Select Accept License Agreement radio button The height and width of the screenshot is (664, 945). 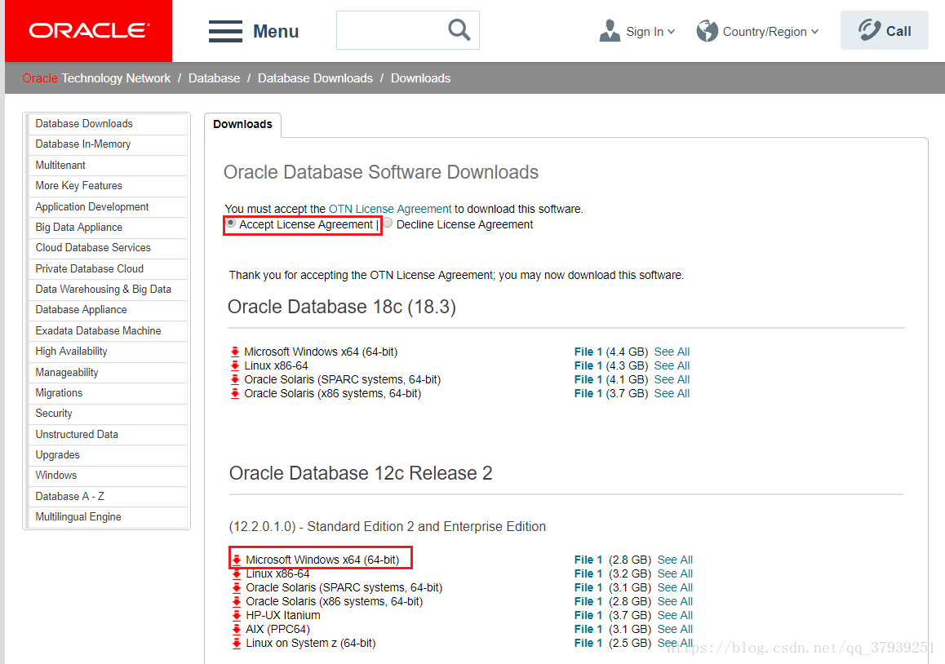pyautogui.click(x=231, y=223)
